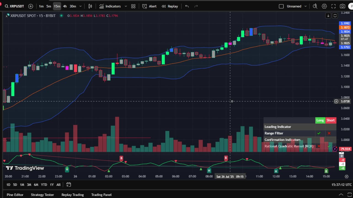This screenshot has height=198, width=353.
Task: Click the add symbol plus icon
Action: click(x=31, y=6)
